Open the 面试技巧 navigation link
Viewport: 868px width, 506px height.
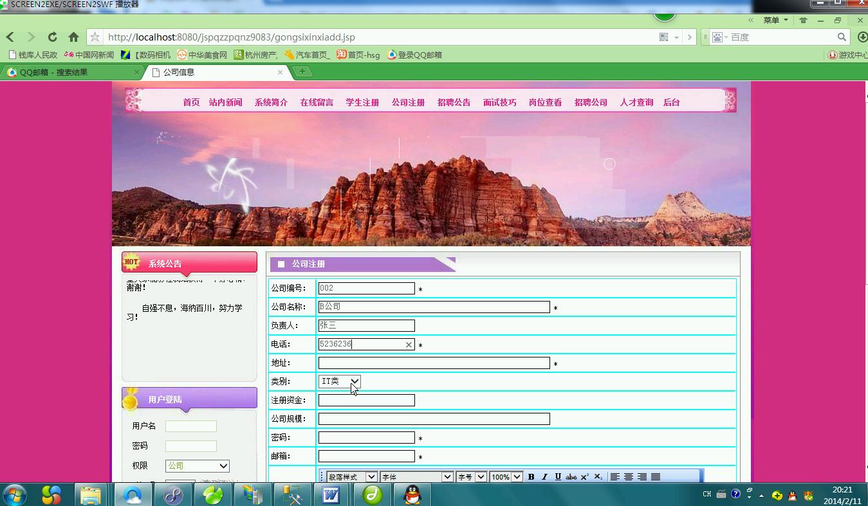click(x=499, y=102)
